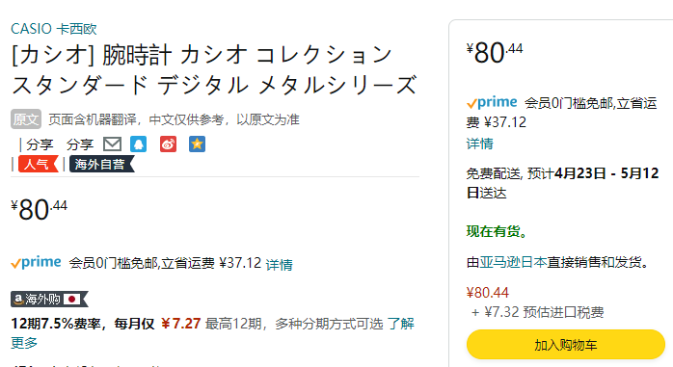Open 详情 link beside ¥37.12 shipping savings
673x367 pixels.
point(279,264)
